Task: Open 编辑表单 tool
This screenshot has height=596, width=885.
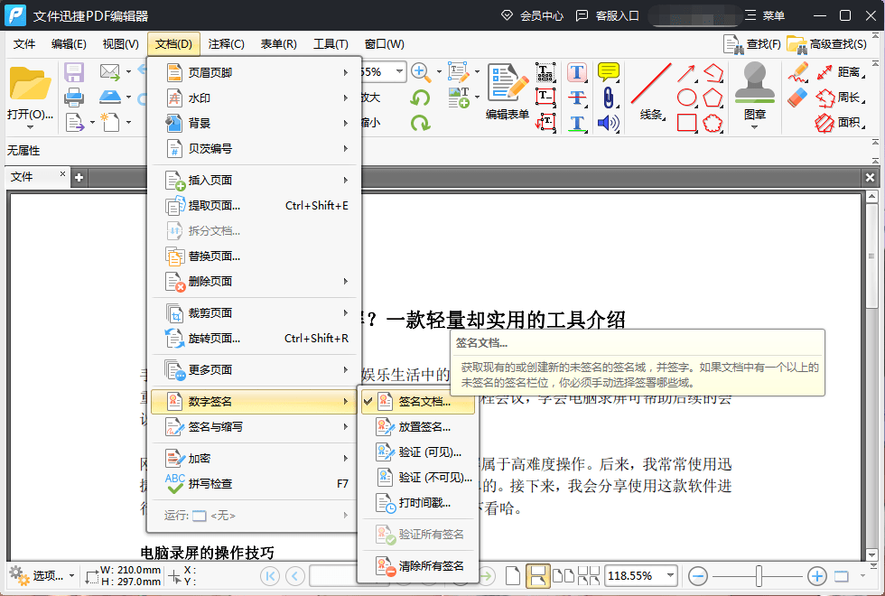Action: 507,92
